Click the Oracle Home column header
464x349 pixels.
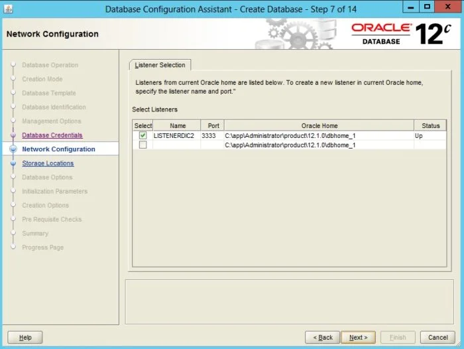pyautogui.click(x=319, y=125)
